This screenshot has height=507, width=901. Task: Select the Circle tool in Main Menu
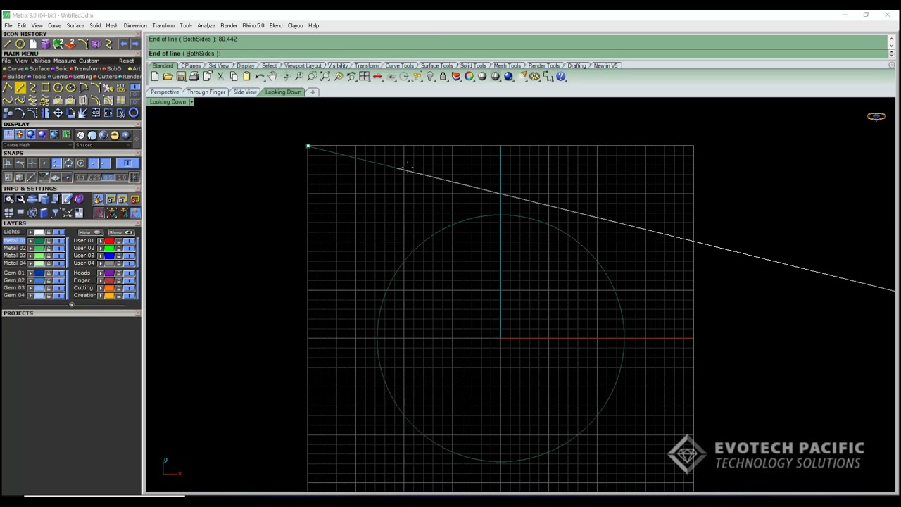click(58, 88)
